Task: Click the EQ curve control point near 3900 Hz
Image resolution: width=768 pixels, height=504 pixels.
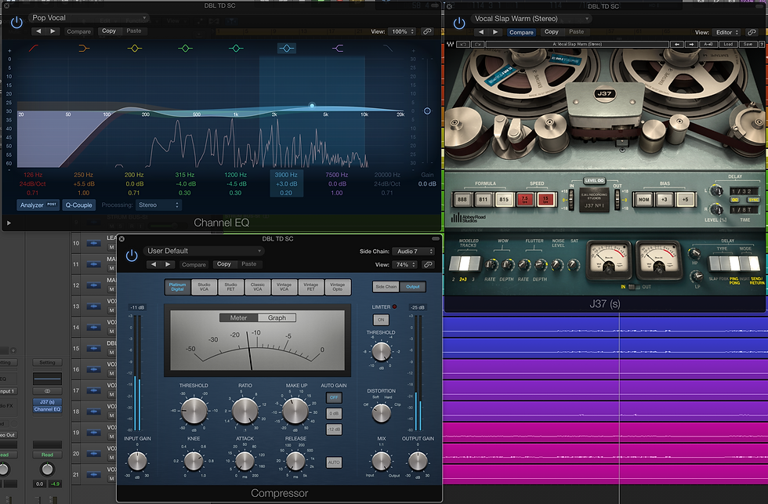Action: point(312,105)
